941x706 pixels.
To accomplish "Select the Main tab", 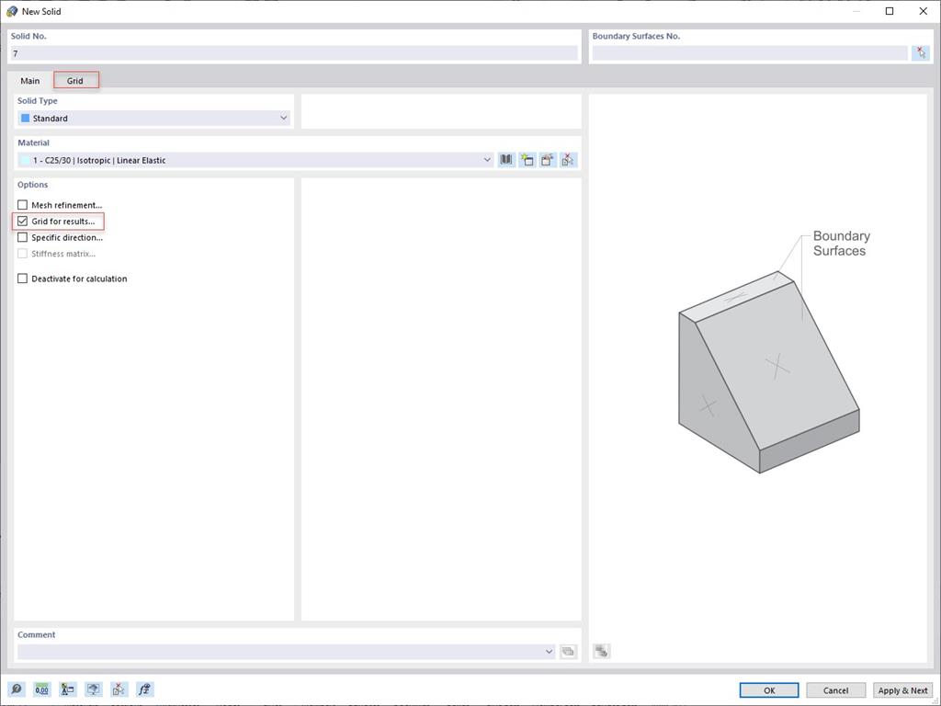I will tap(29, 80).
